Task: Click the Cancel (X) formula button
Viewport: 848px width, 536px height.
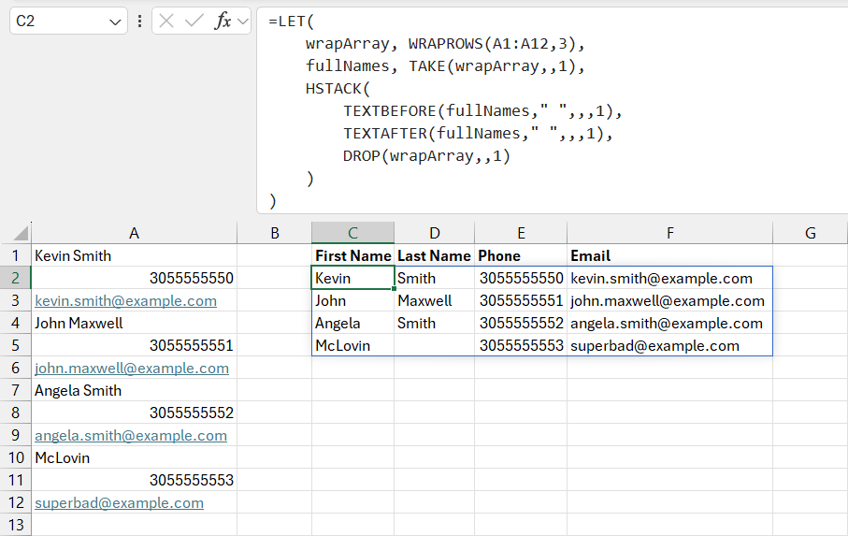Action: point(166,22)
